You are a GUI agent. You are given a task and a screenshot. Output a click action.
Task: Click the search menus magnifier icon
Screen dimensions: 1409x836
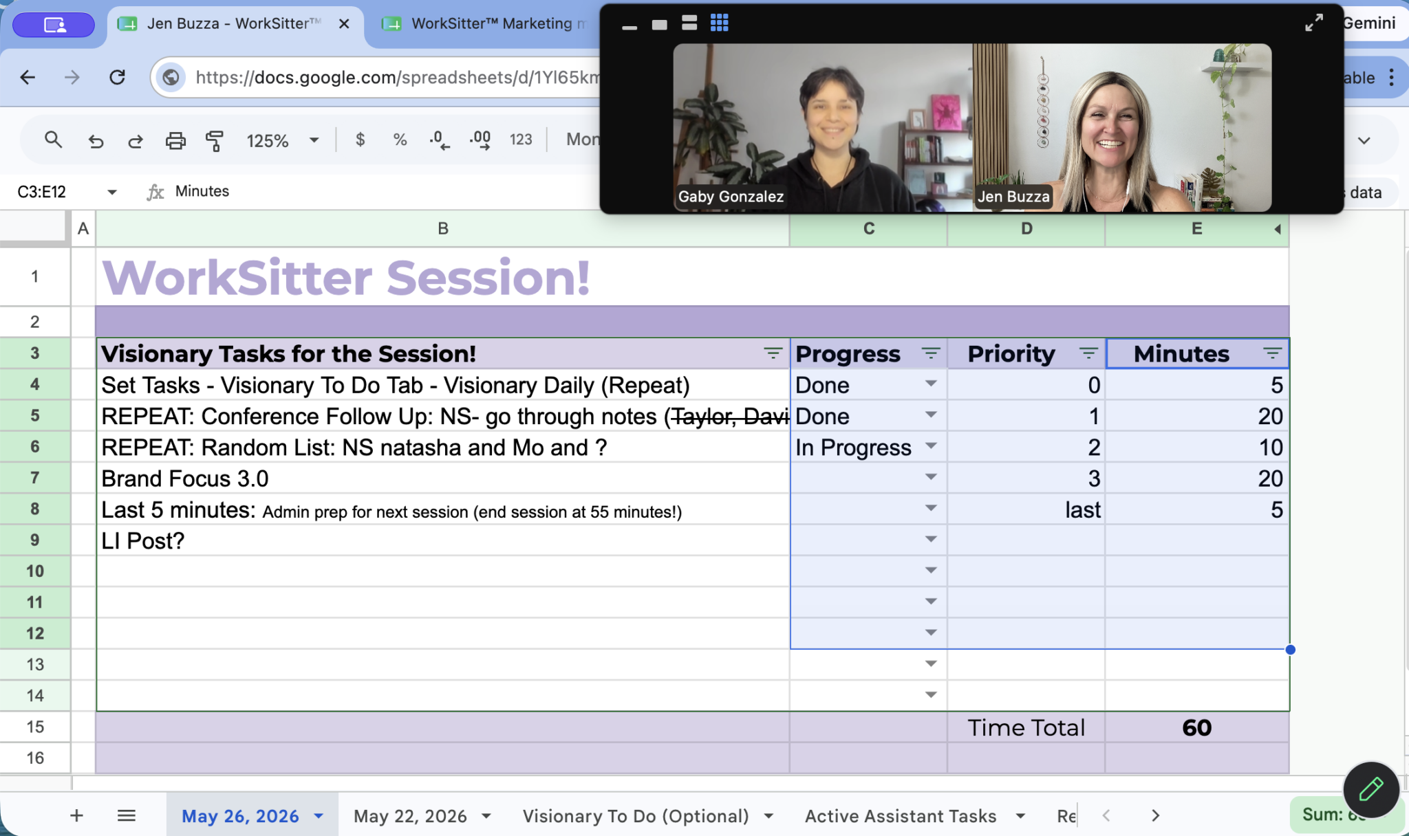(x=53, y=140)
